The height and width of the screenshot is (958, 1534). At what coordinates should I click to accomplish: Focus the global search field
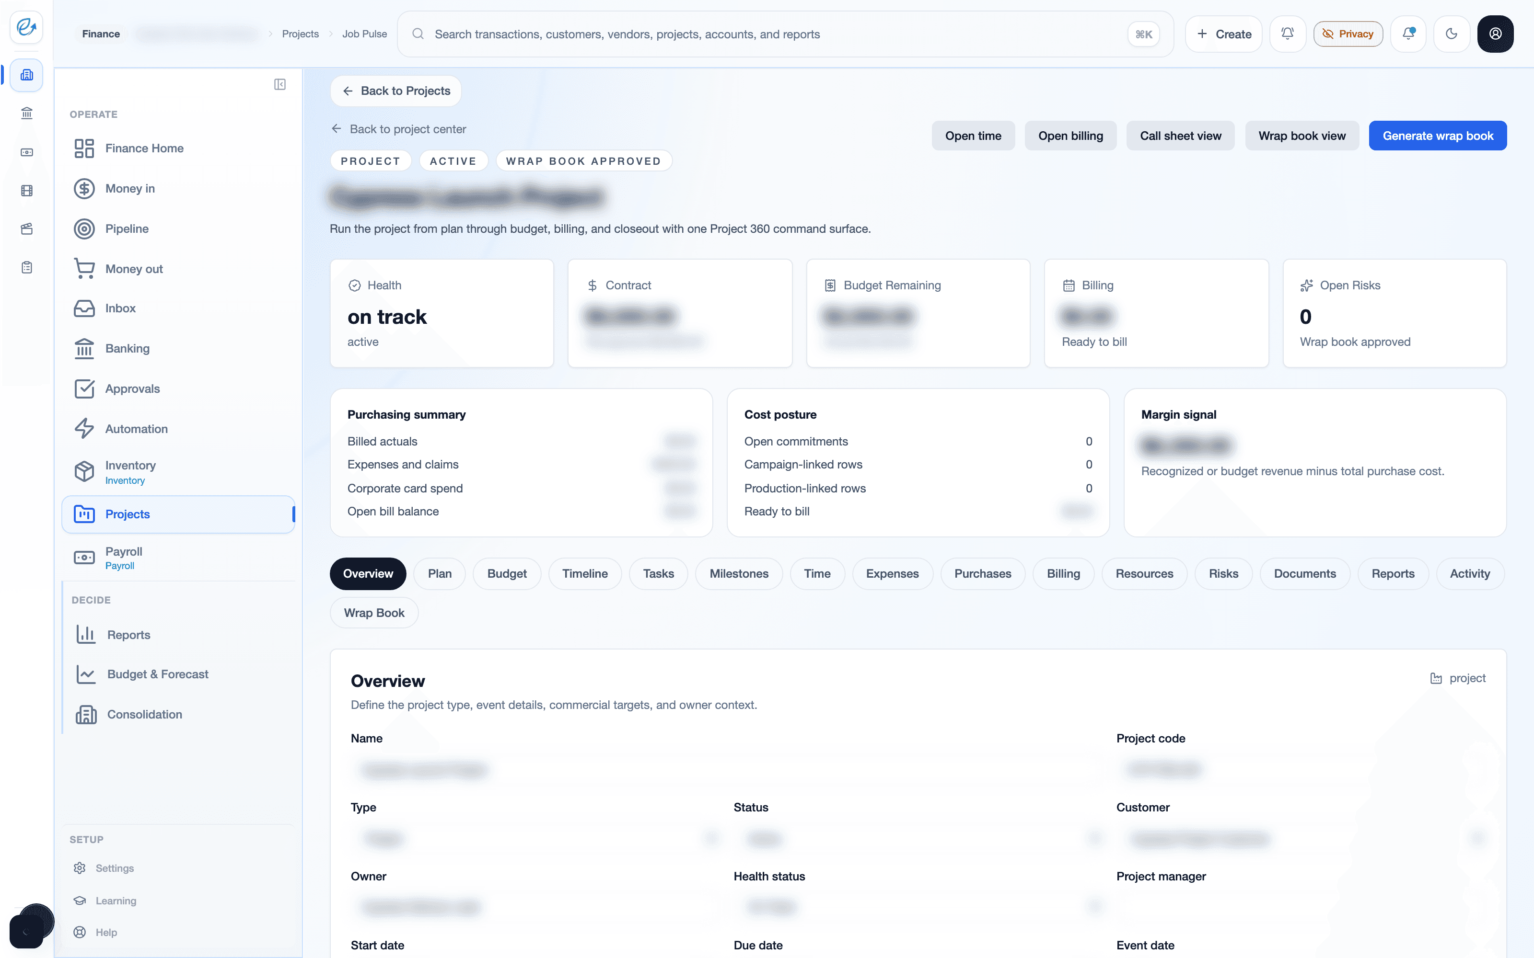coord(785,34)
